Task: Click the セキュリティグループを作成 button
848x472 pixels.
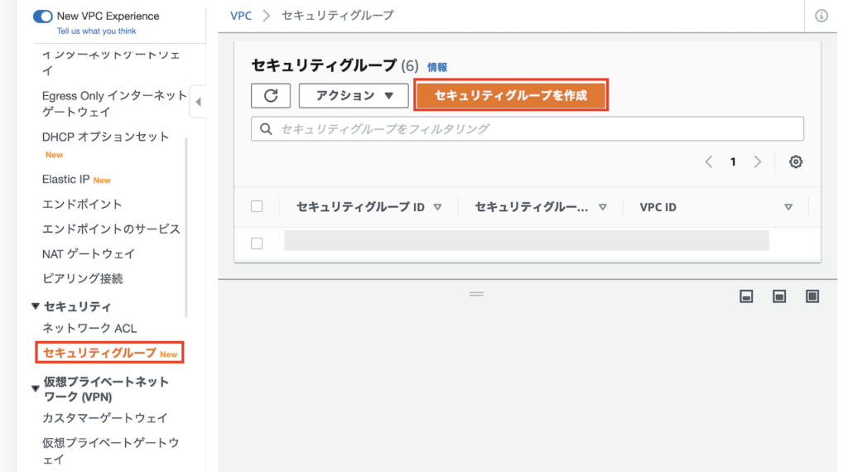Action: click(x=511, y=95)
